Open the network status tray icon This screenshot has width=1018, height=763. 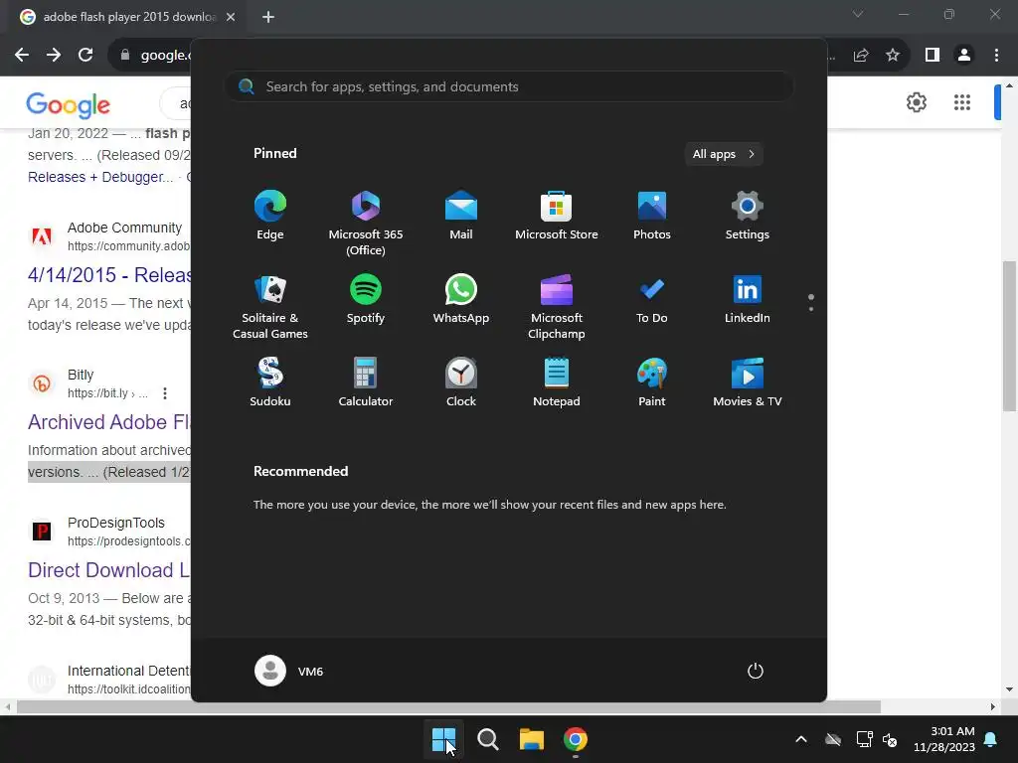(864, 739)
